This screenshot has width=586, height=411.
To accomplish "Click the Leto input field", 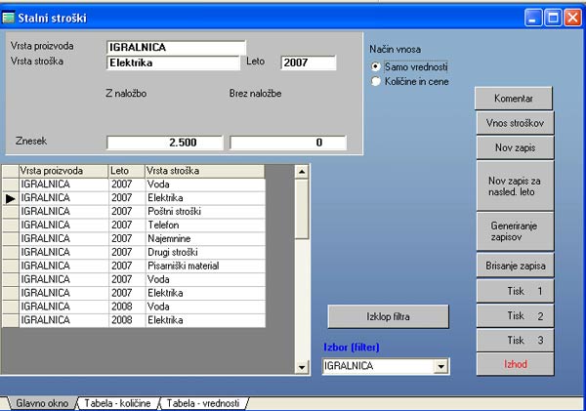I will pos(308,62).
